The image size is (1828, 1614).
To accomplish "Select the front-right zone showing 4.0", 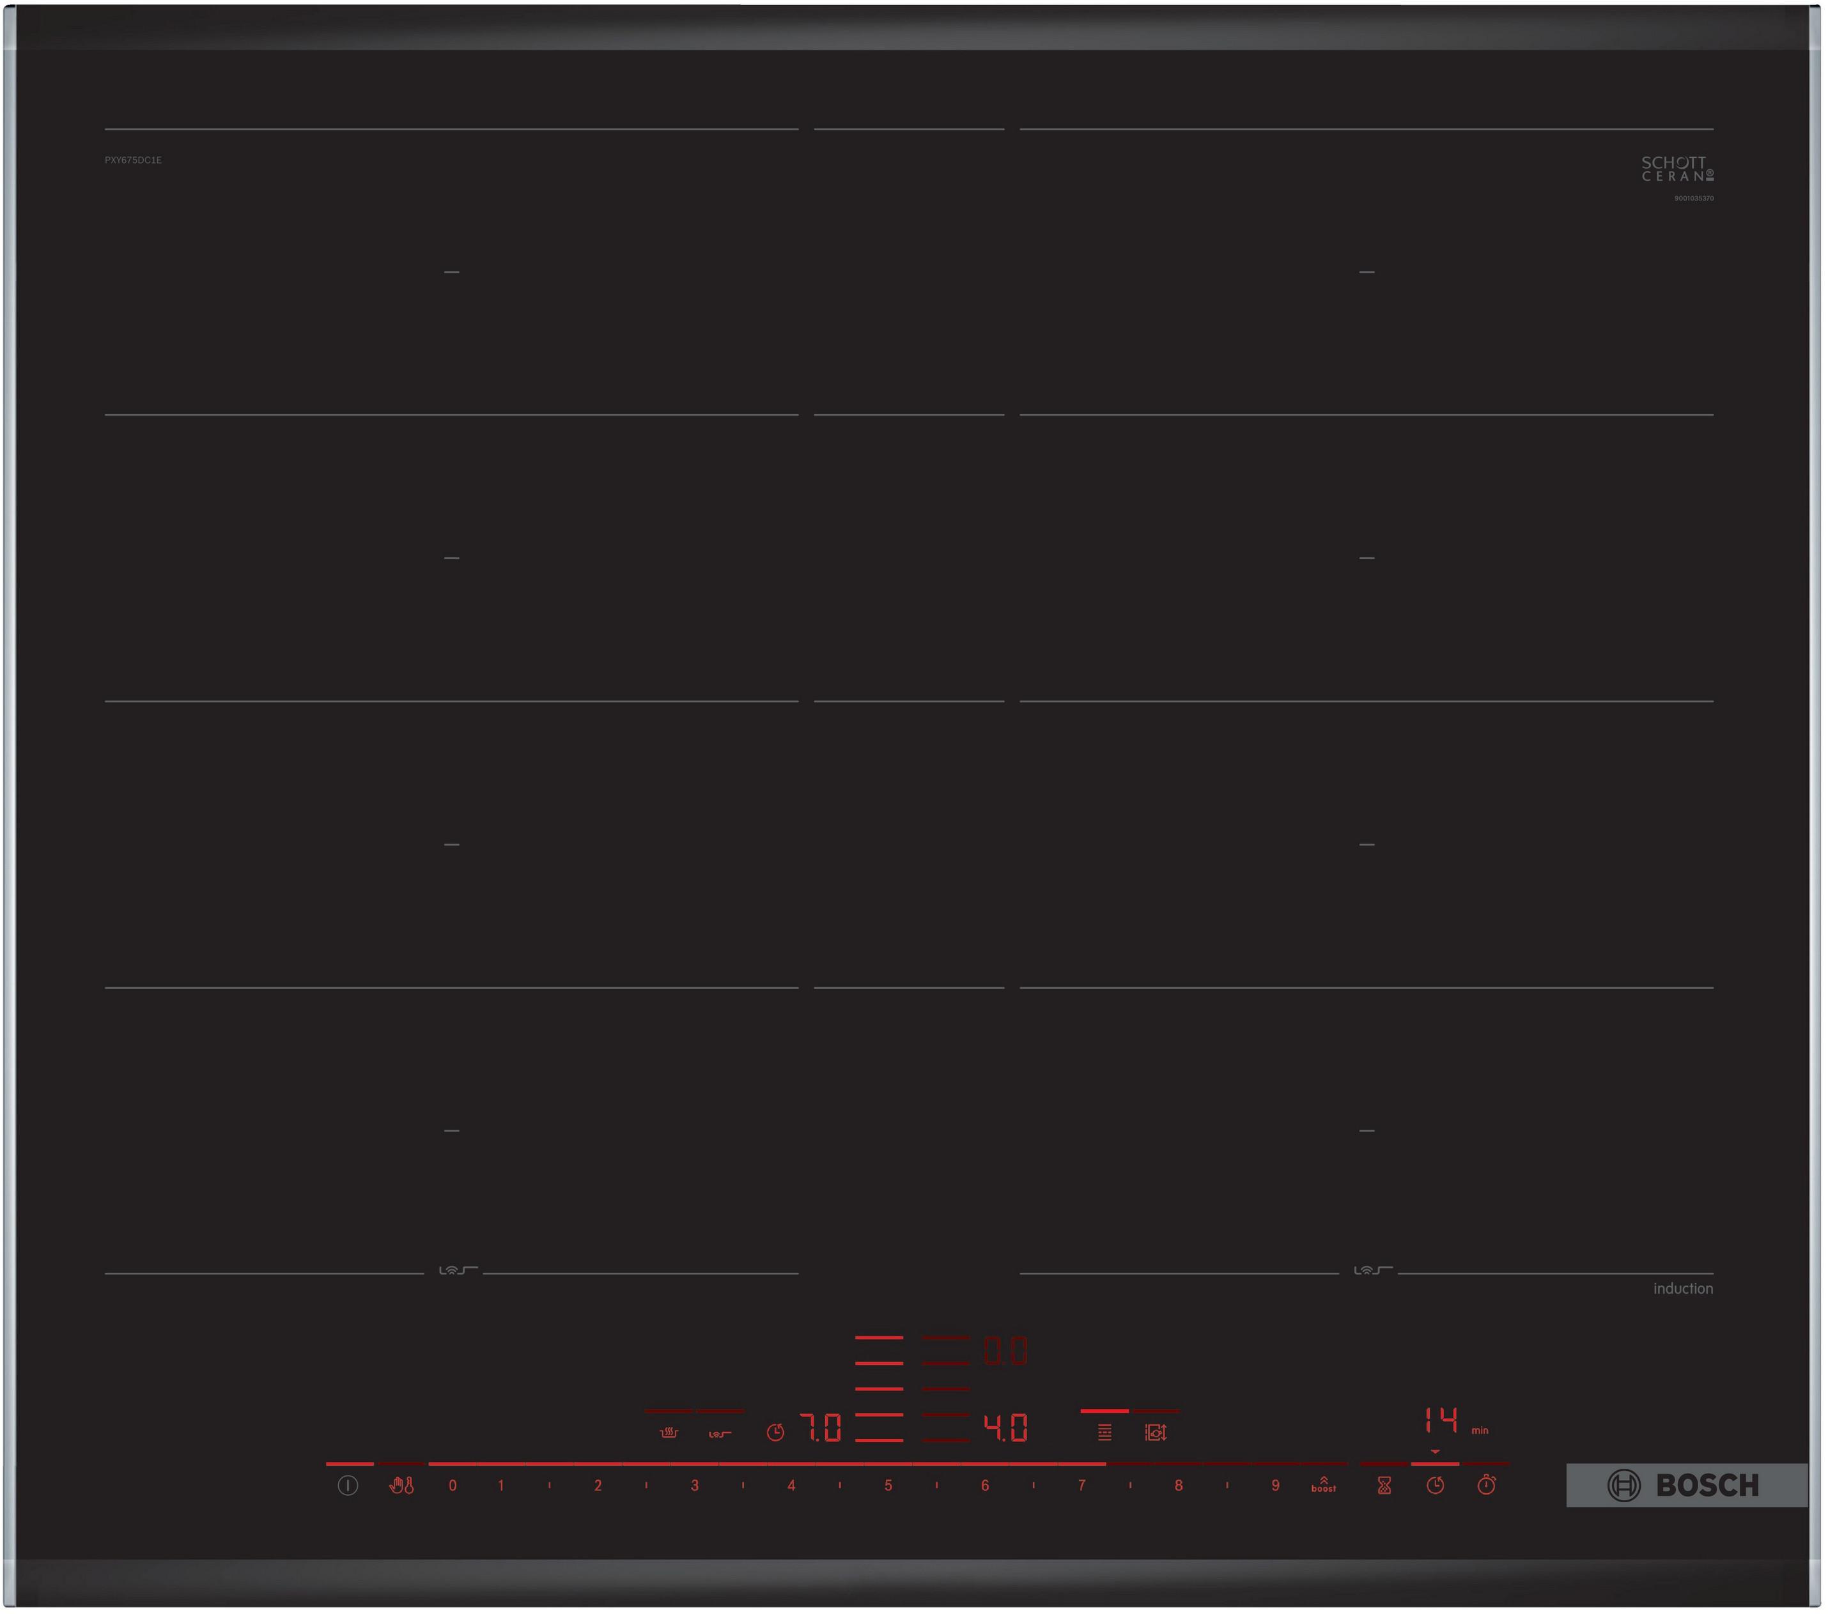I will (1006, 1428).
